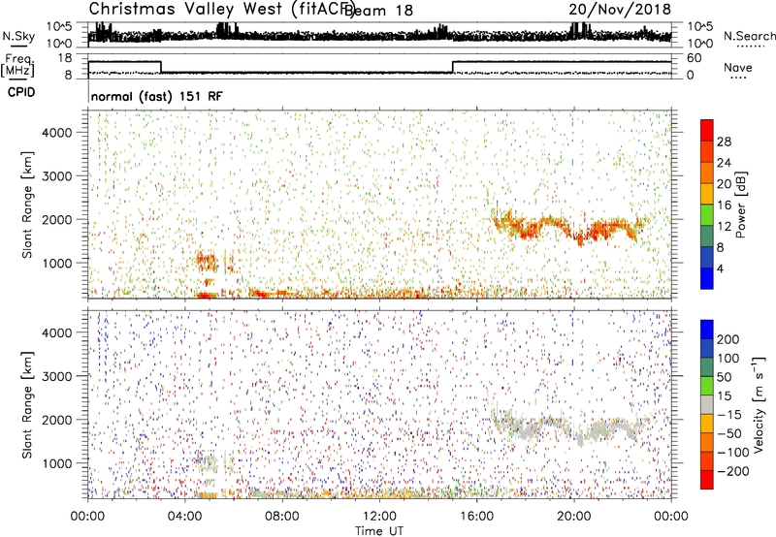The width and height of the screenshot is (776, 537).
Task: Click the "N.Sky" legend label
Action: click(x=18, y=36)
